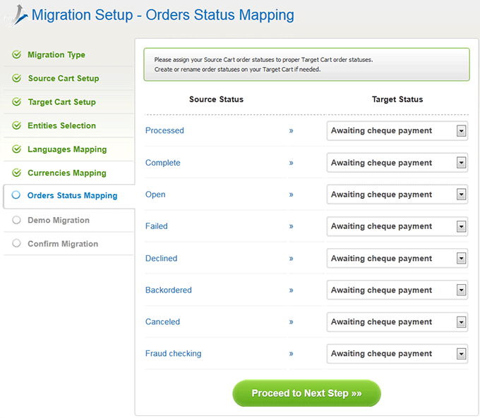Screen dimensions: 480x418
Task: Click the double-arrow icon in the Fraud checking row
Action: click(x=291, y=354)
